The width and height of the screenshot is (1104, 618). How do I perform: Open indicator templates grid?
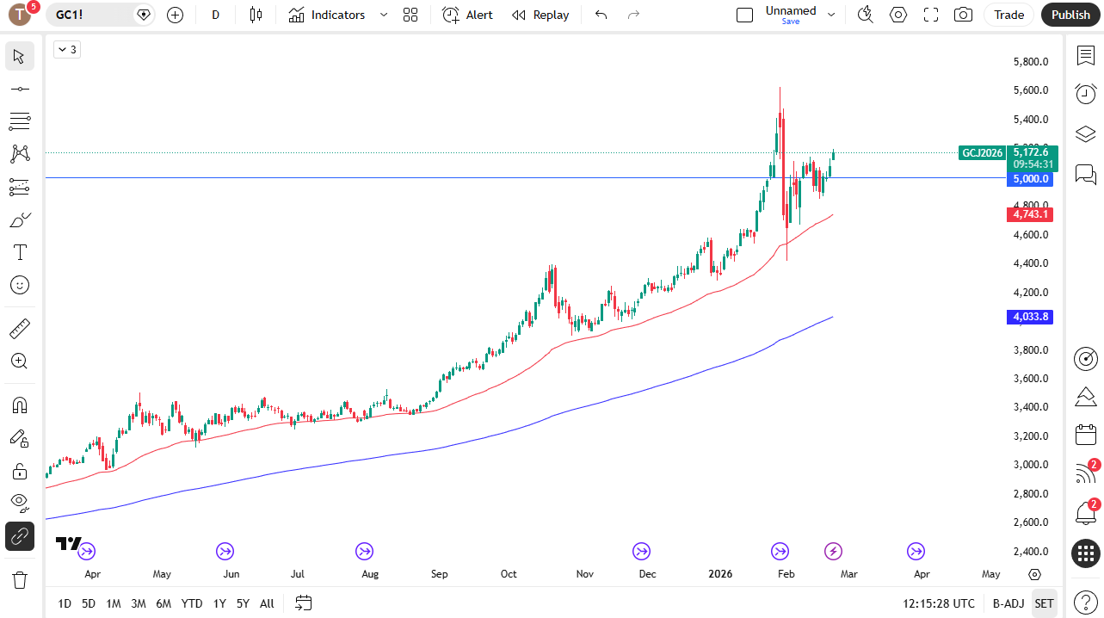410,15
